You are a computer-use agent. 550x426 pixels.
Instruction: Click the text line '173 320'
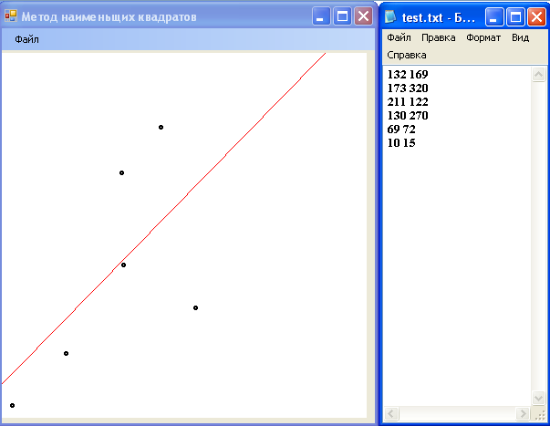click(x=408, y=88)
